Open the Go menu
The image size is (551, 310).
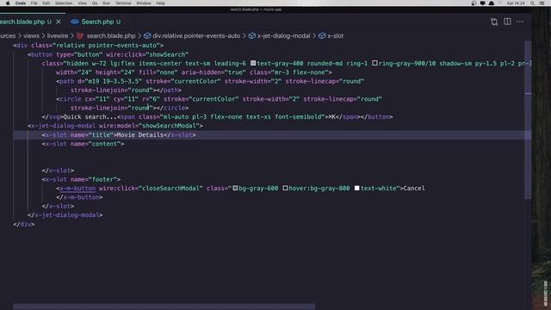point(95,3)
